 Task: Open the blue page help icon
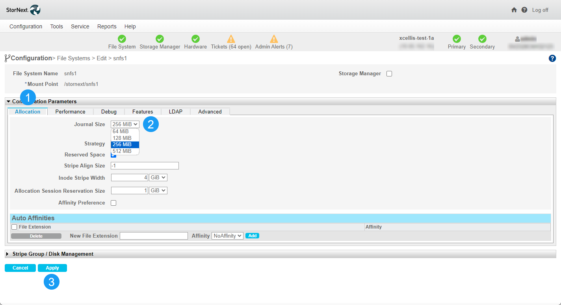click(552, 58)
